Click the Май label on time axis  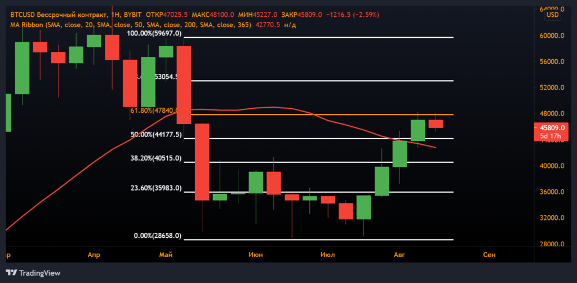[166, 255]
